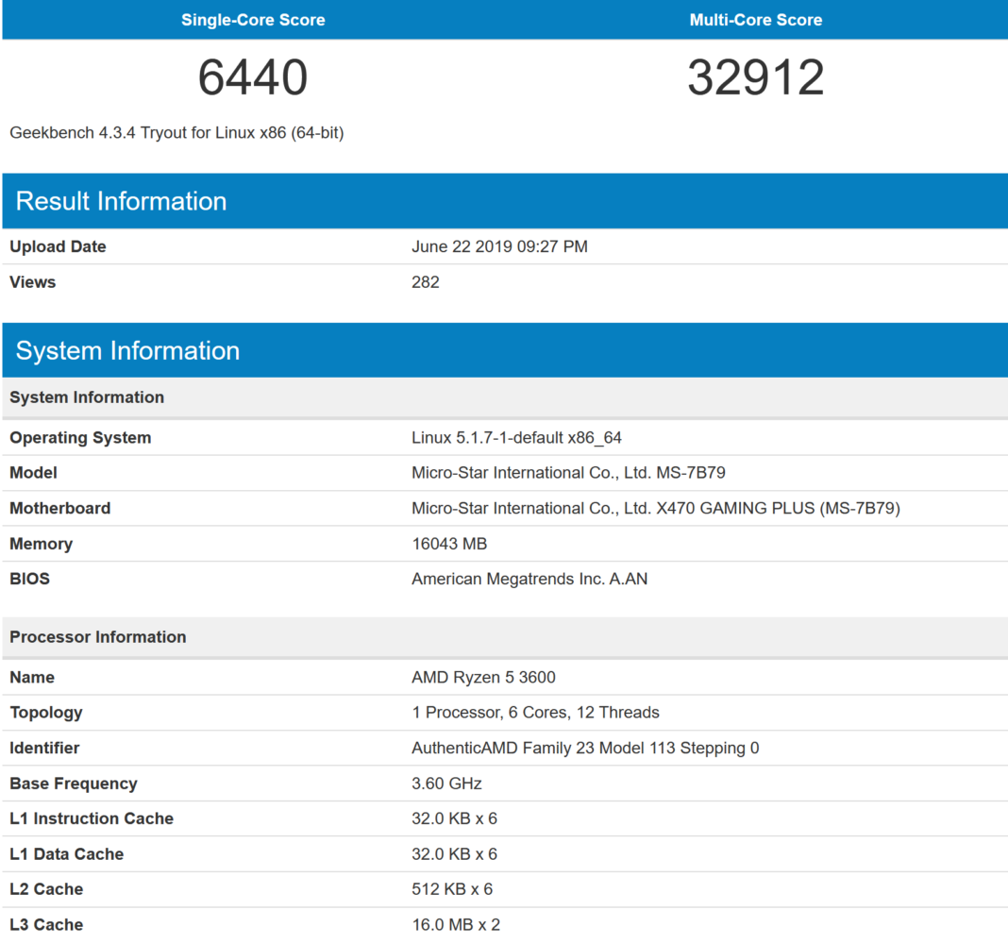This screenshot has width=1008, height=944.
Task: Click the Identifier label
Action: point(44,748)
